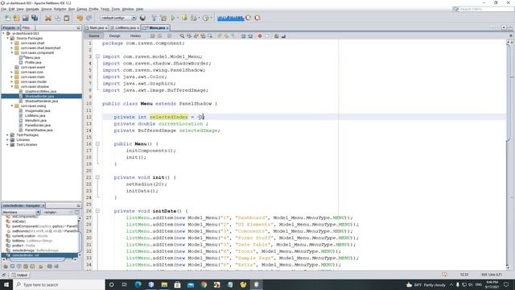Click the Copy toolbar icon

pos(57,18)
